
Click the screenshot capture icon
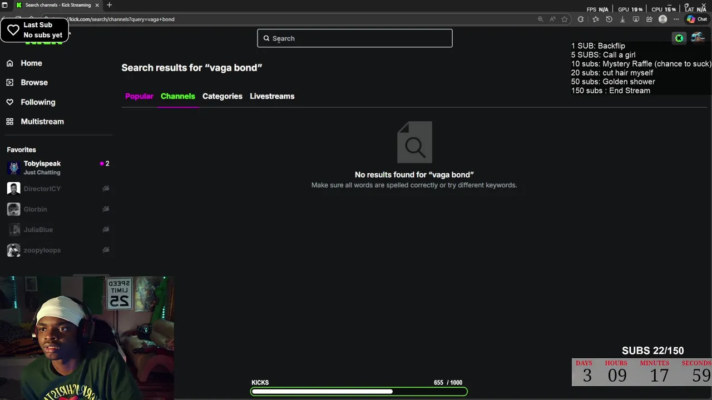636,19
